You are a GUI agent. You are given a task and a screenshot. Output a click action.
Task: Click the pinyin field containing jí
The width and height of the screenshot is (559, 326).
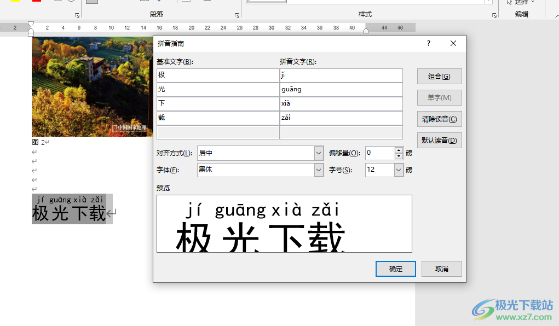pyautogui.click(x=341, y=75)
